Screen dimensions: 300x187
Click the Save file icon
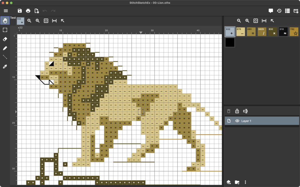point(20,11)
